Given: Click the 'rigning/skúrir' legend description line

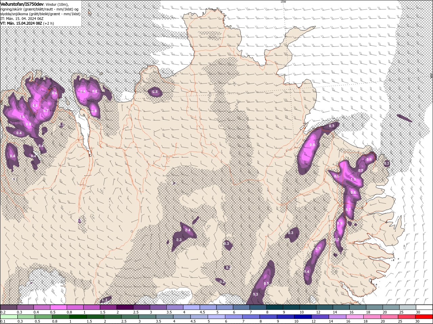Looking at the screenshot, I should (x=40, y=9).
